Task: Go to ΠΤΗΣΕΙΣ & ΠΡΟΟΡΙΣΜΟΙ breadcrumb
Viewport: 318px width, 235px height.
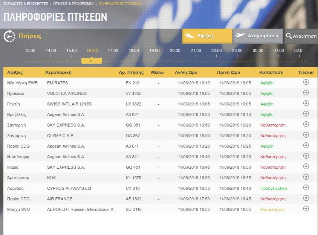Action: (73, 4)
